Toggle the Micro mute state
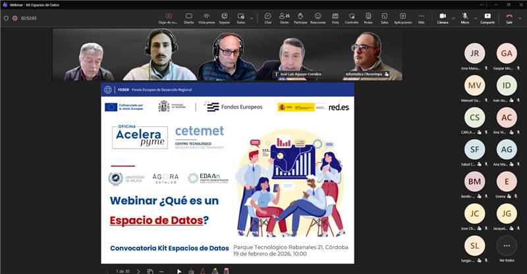527x274 pixels. coord(465,18)
